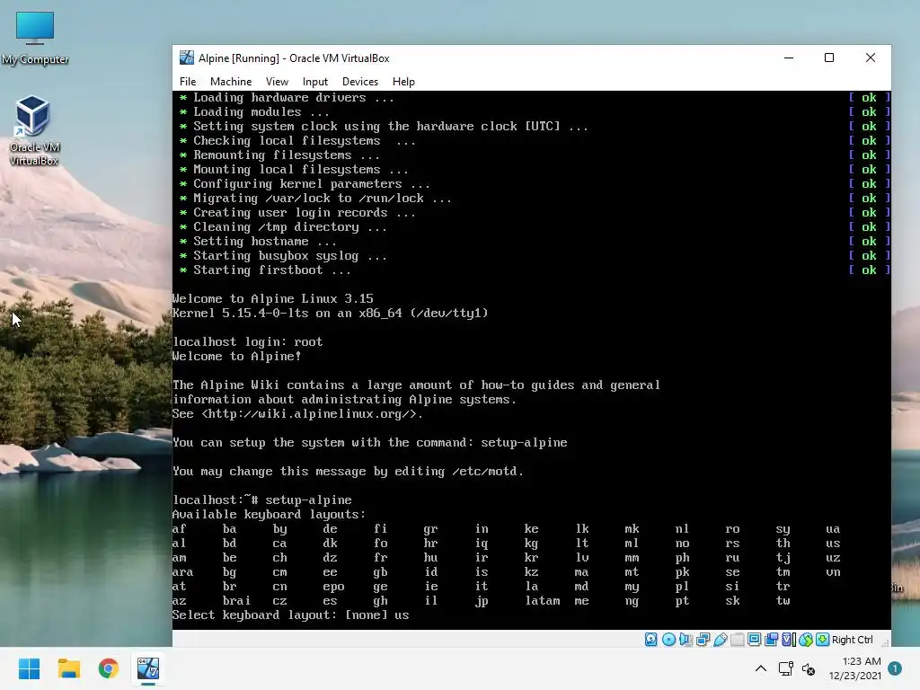Click the Alpine [Running] window title text
This screenshot has width=920, height=690.
click(x=294, y=58)
